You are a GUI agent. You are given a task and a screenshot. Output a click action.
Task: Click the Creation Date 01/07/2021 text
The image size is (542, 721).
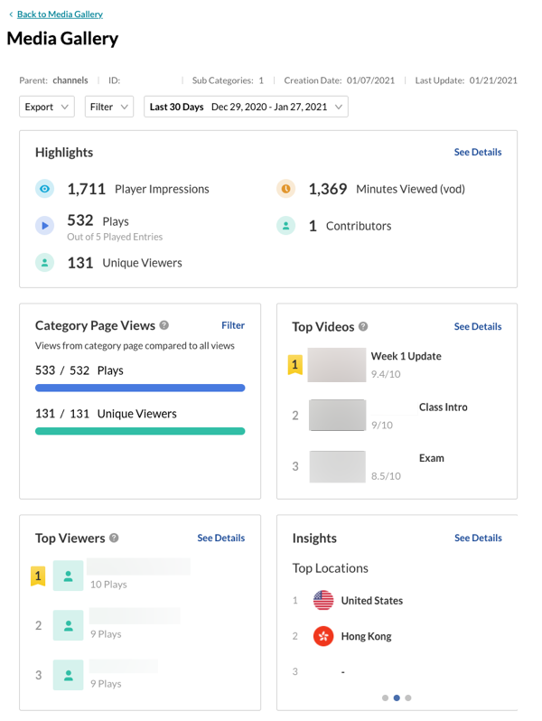(x=340, y=80)
